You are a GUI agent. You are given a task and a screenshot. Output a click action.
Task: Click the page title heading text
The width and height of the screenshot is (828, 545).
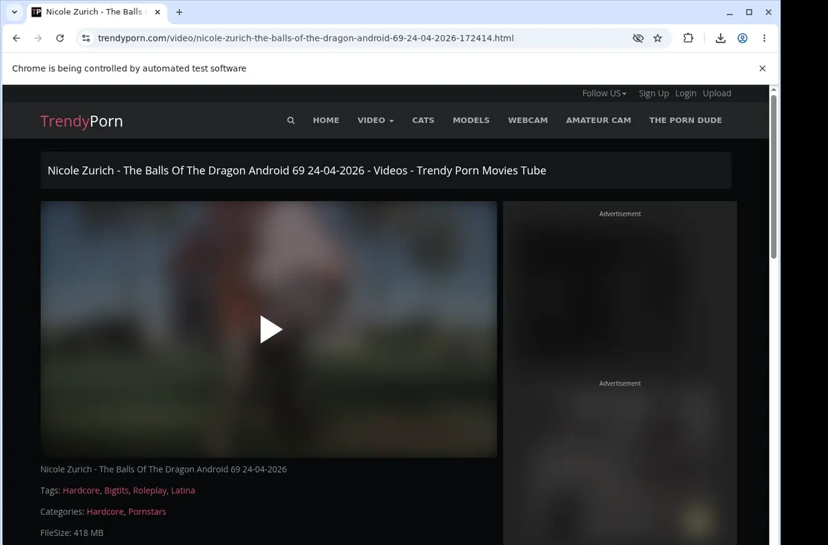[297, 170]
